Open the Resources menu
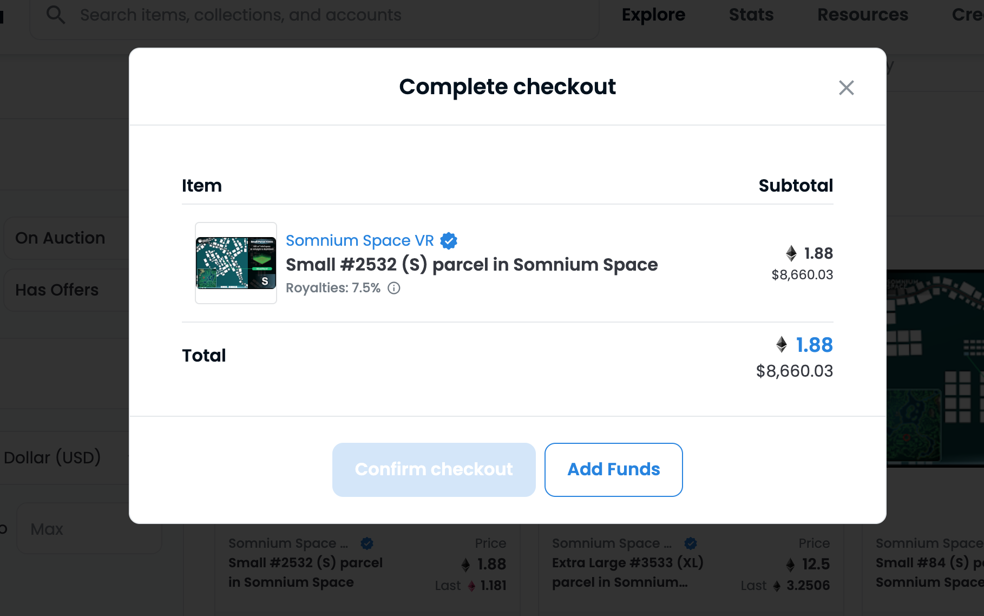 (x=863, y=15)
